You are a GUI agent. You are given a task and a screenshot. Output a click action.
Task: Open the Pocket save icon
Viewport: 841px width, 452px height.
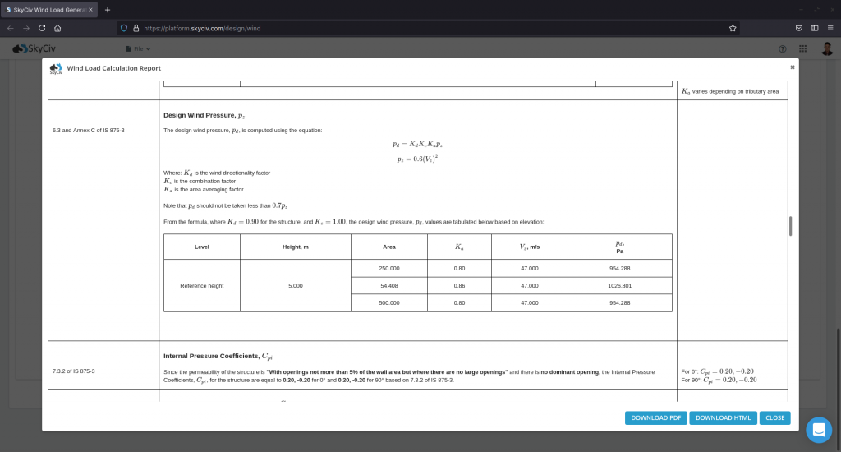(798, 29)
